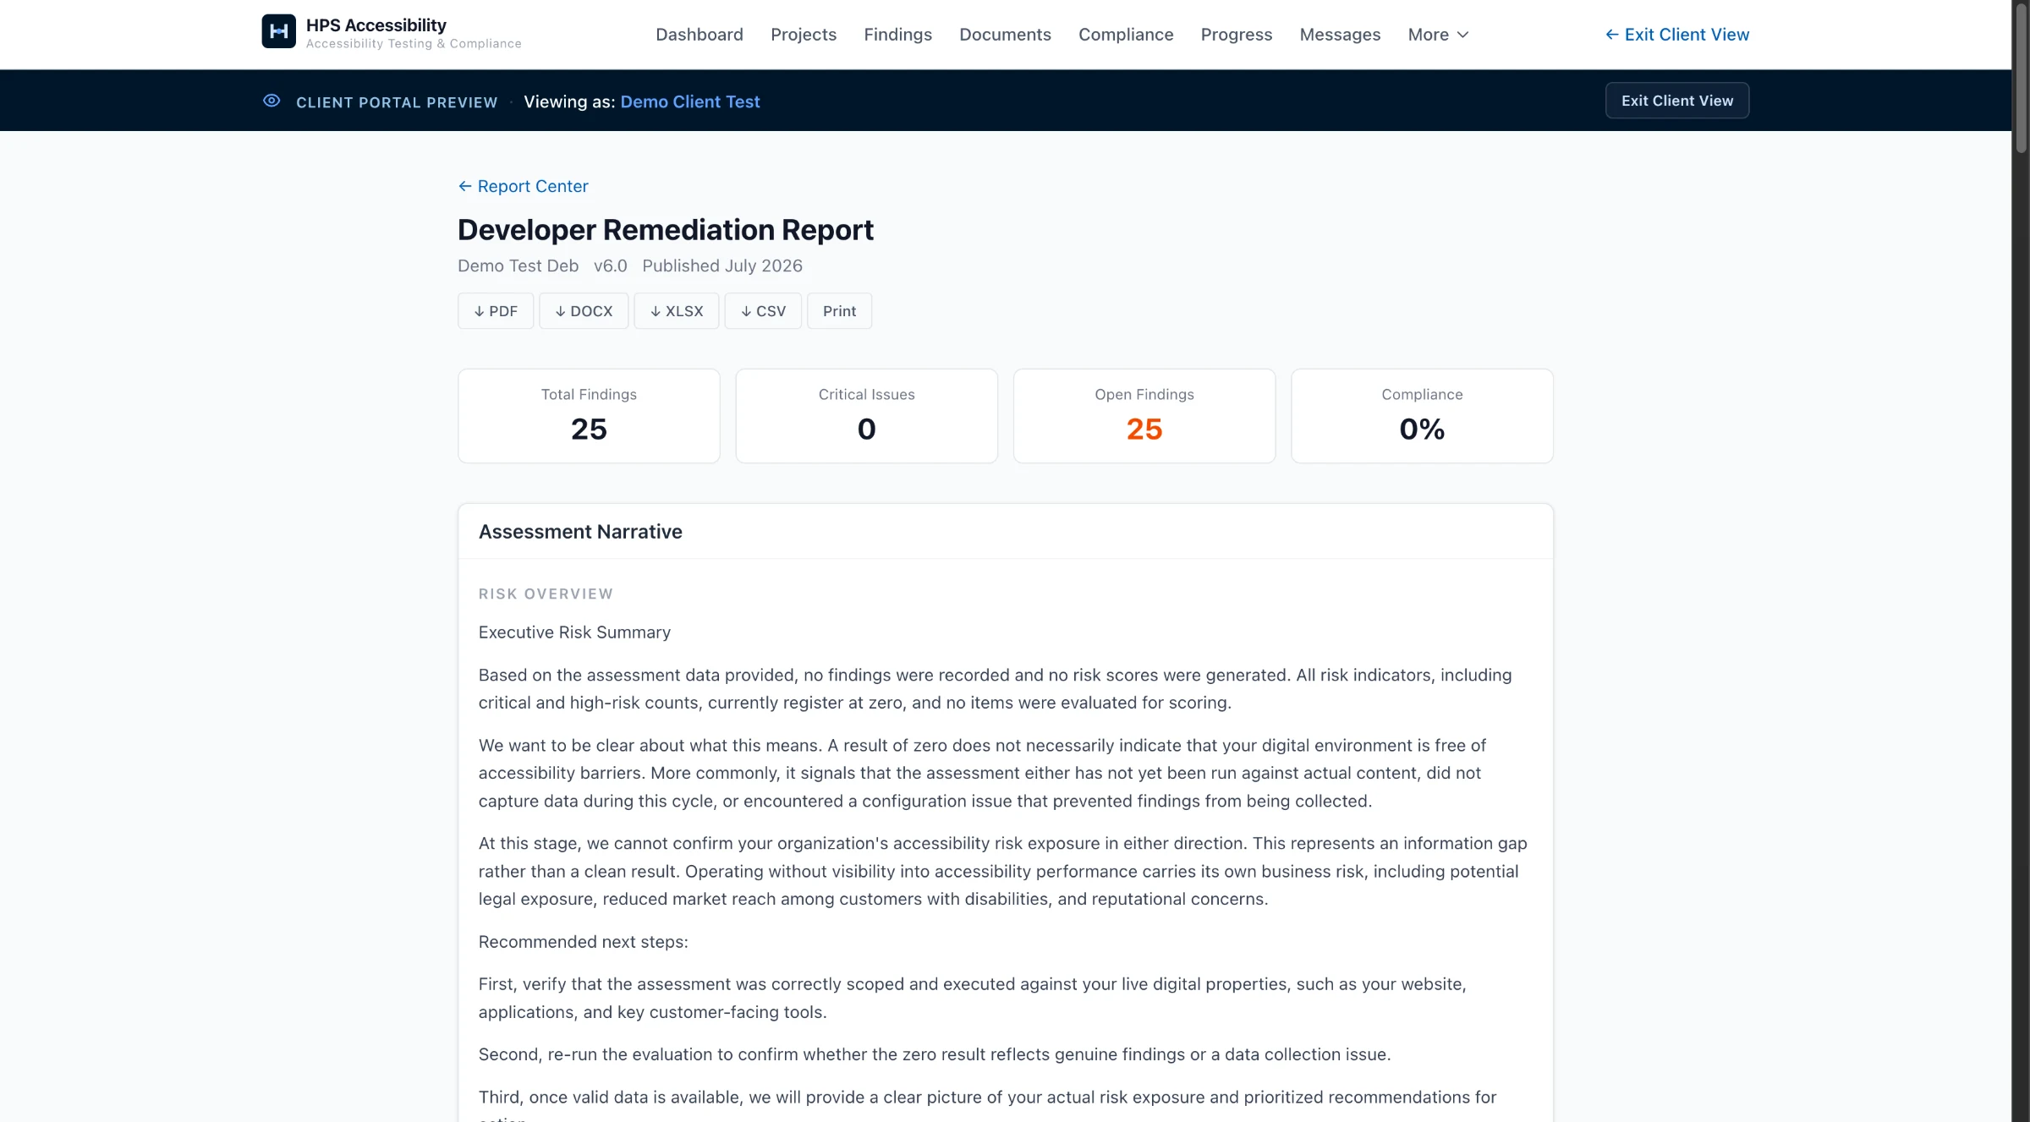Click the Print button
Viewport: 2030px width, 1122px height.
pos(839,311)
